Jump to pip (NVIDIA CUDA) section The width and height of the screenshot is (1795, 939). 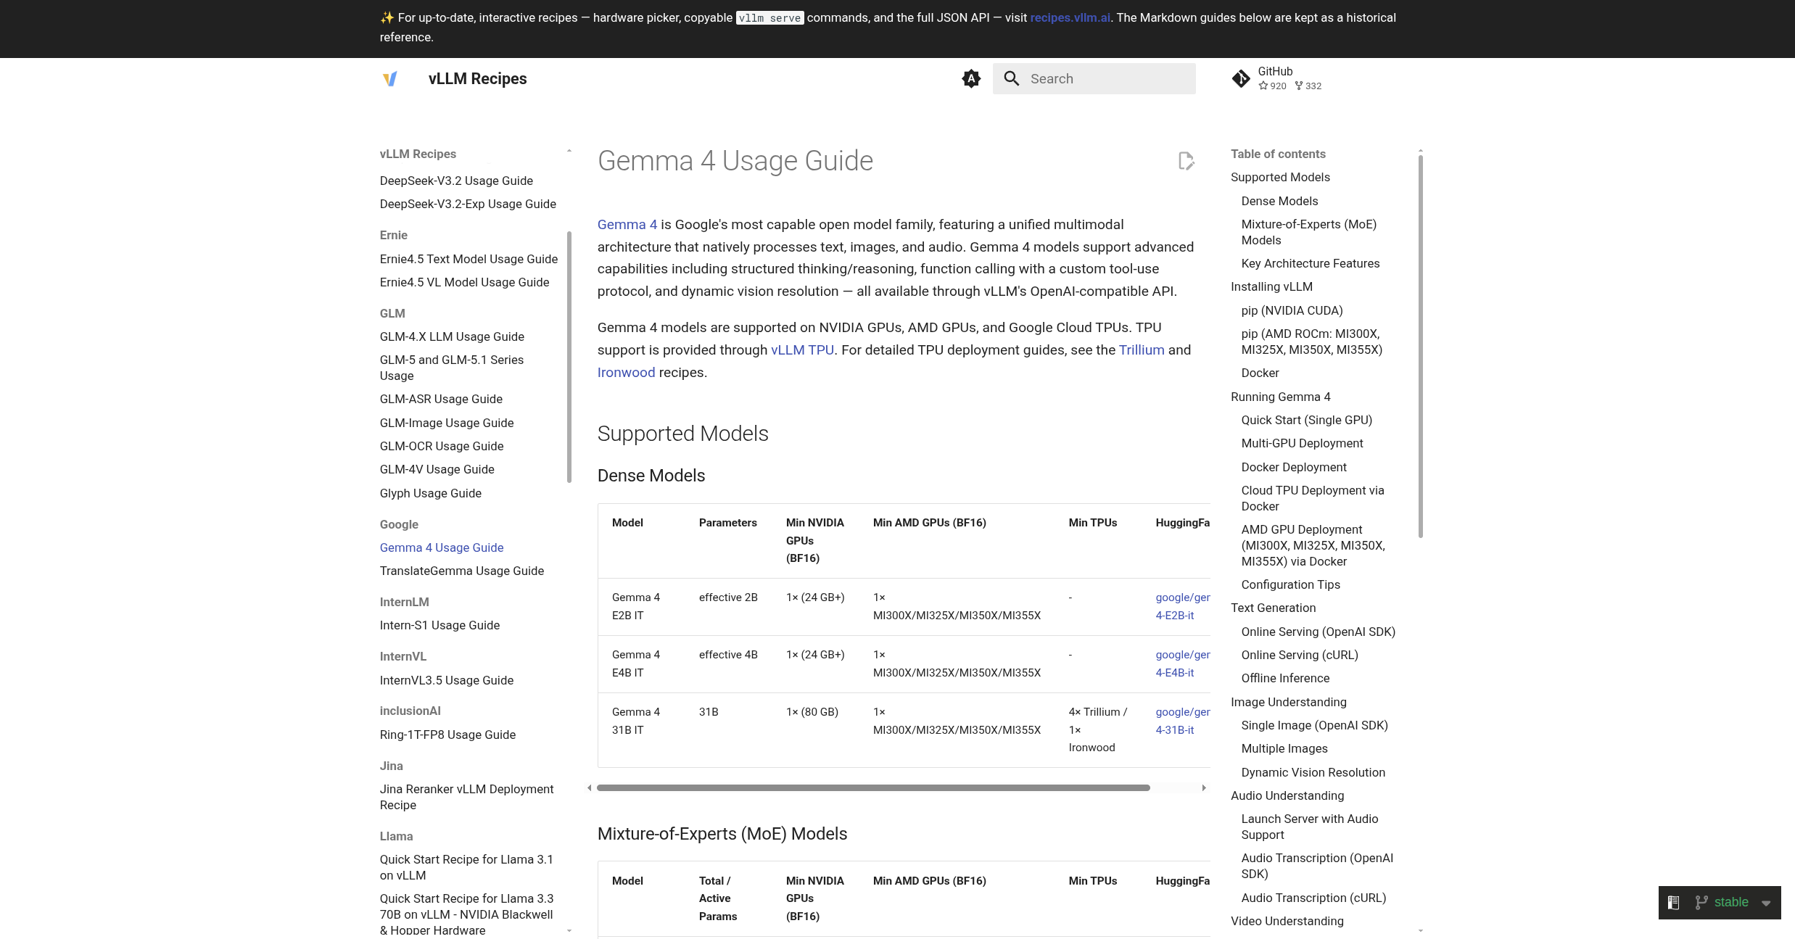tap(1292, 310)
